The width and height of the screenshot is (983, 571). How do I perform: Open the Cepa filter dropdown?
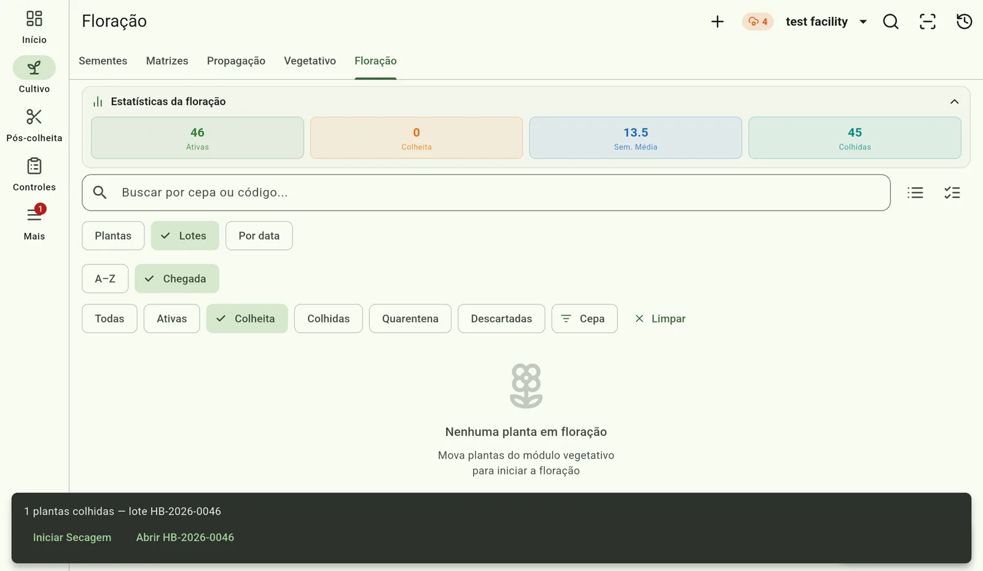584,319
